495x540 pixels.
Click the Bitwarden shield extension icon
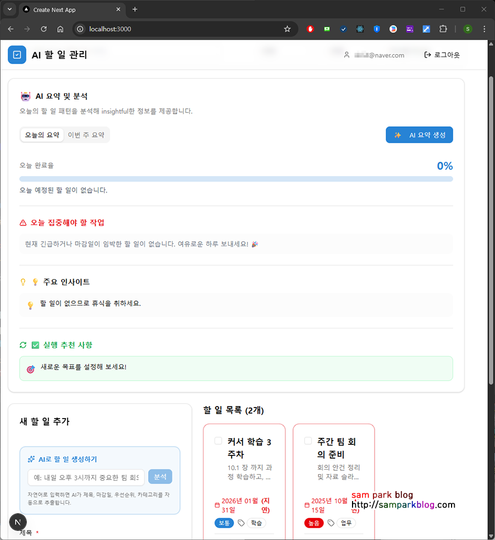376,29
